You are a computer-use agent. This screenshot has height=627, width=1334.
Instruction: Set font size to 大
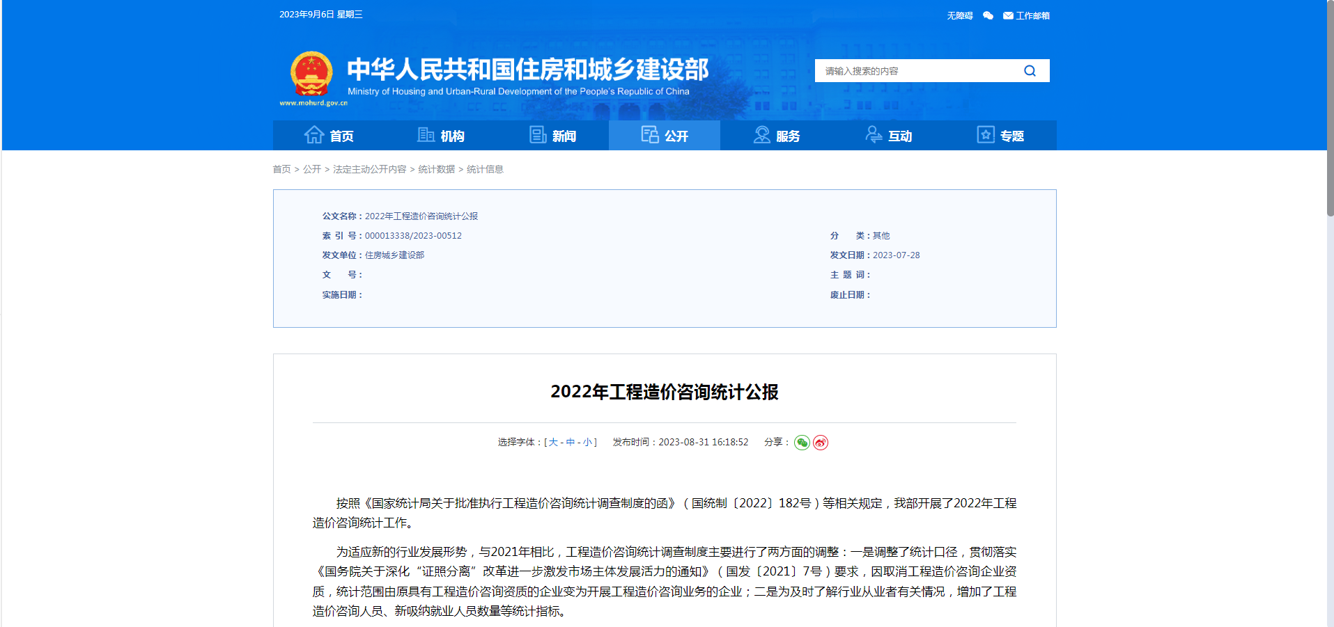coord(553,442)
